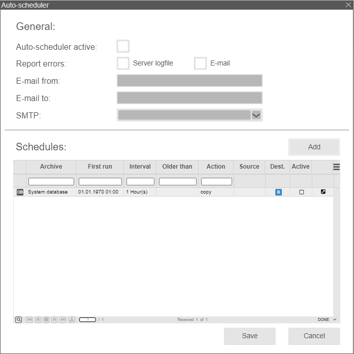Image resolution: width=354 pixels, height=354 pixels.
Task: Go to last page in grid footer
Action: pos(63,319)
